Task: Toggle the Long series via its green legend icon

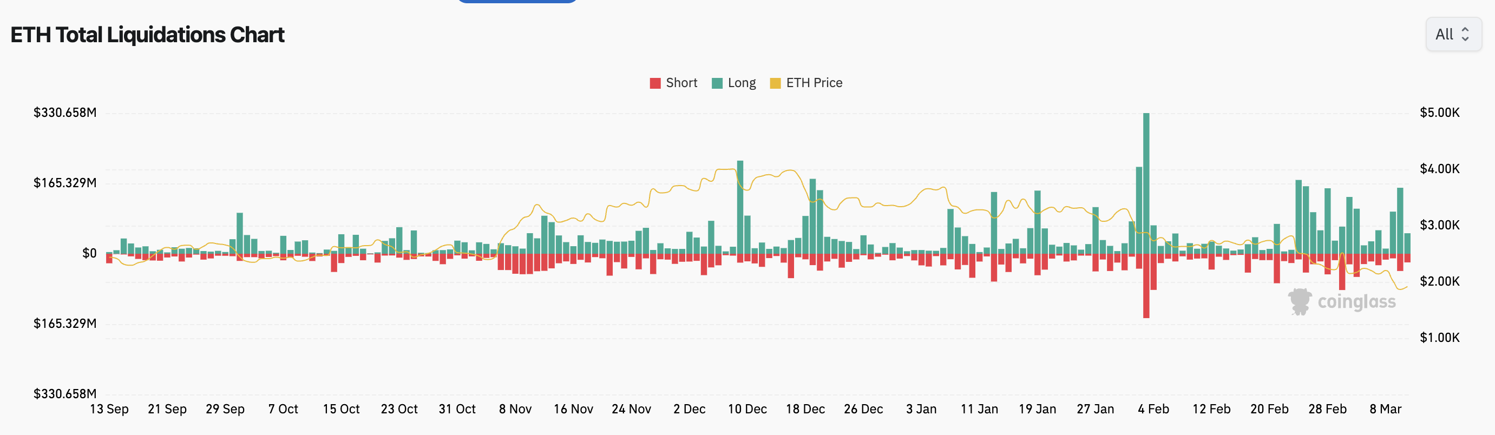Action: (717, 82)
